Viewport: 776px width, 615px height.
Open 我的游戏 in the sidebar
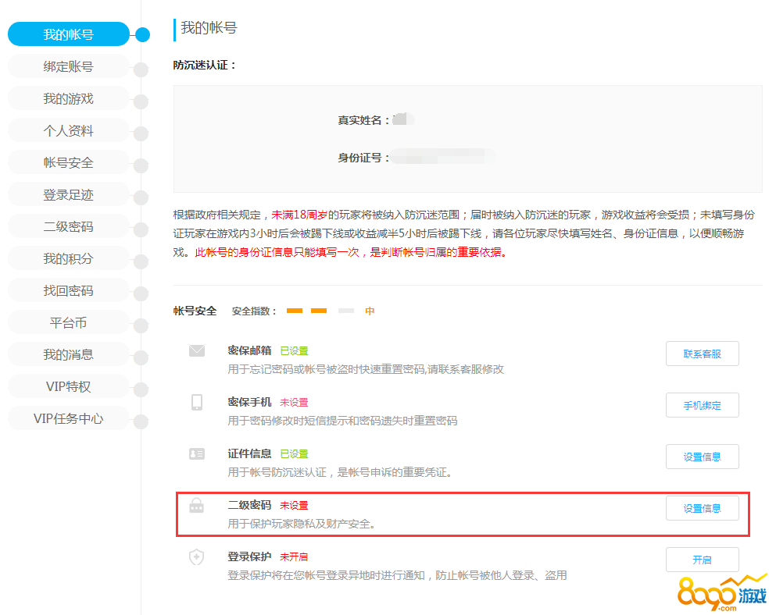coord(68,99)
